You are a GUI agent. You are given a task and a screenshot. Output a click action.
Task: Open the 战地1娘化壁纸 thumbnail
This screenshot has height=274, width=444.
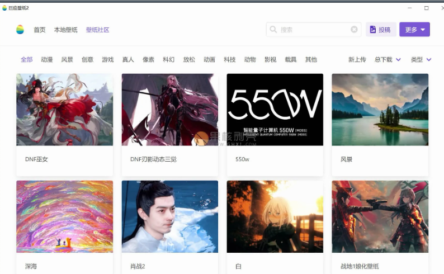click(380, 216)
